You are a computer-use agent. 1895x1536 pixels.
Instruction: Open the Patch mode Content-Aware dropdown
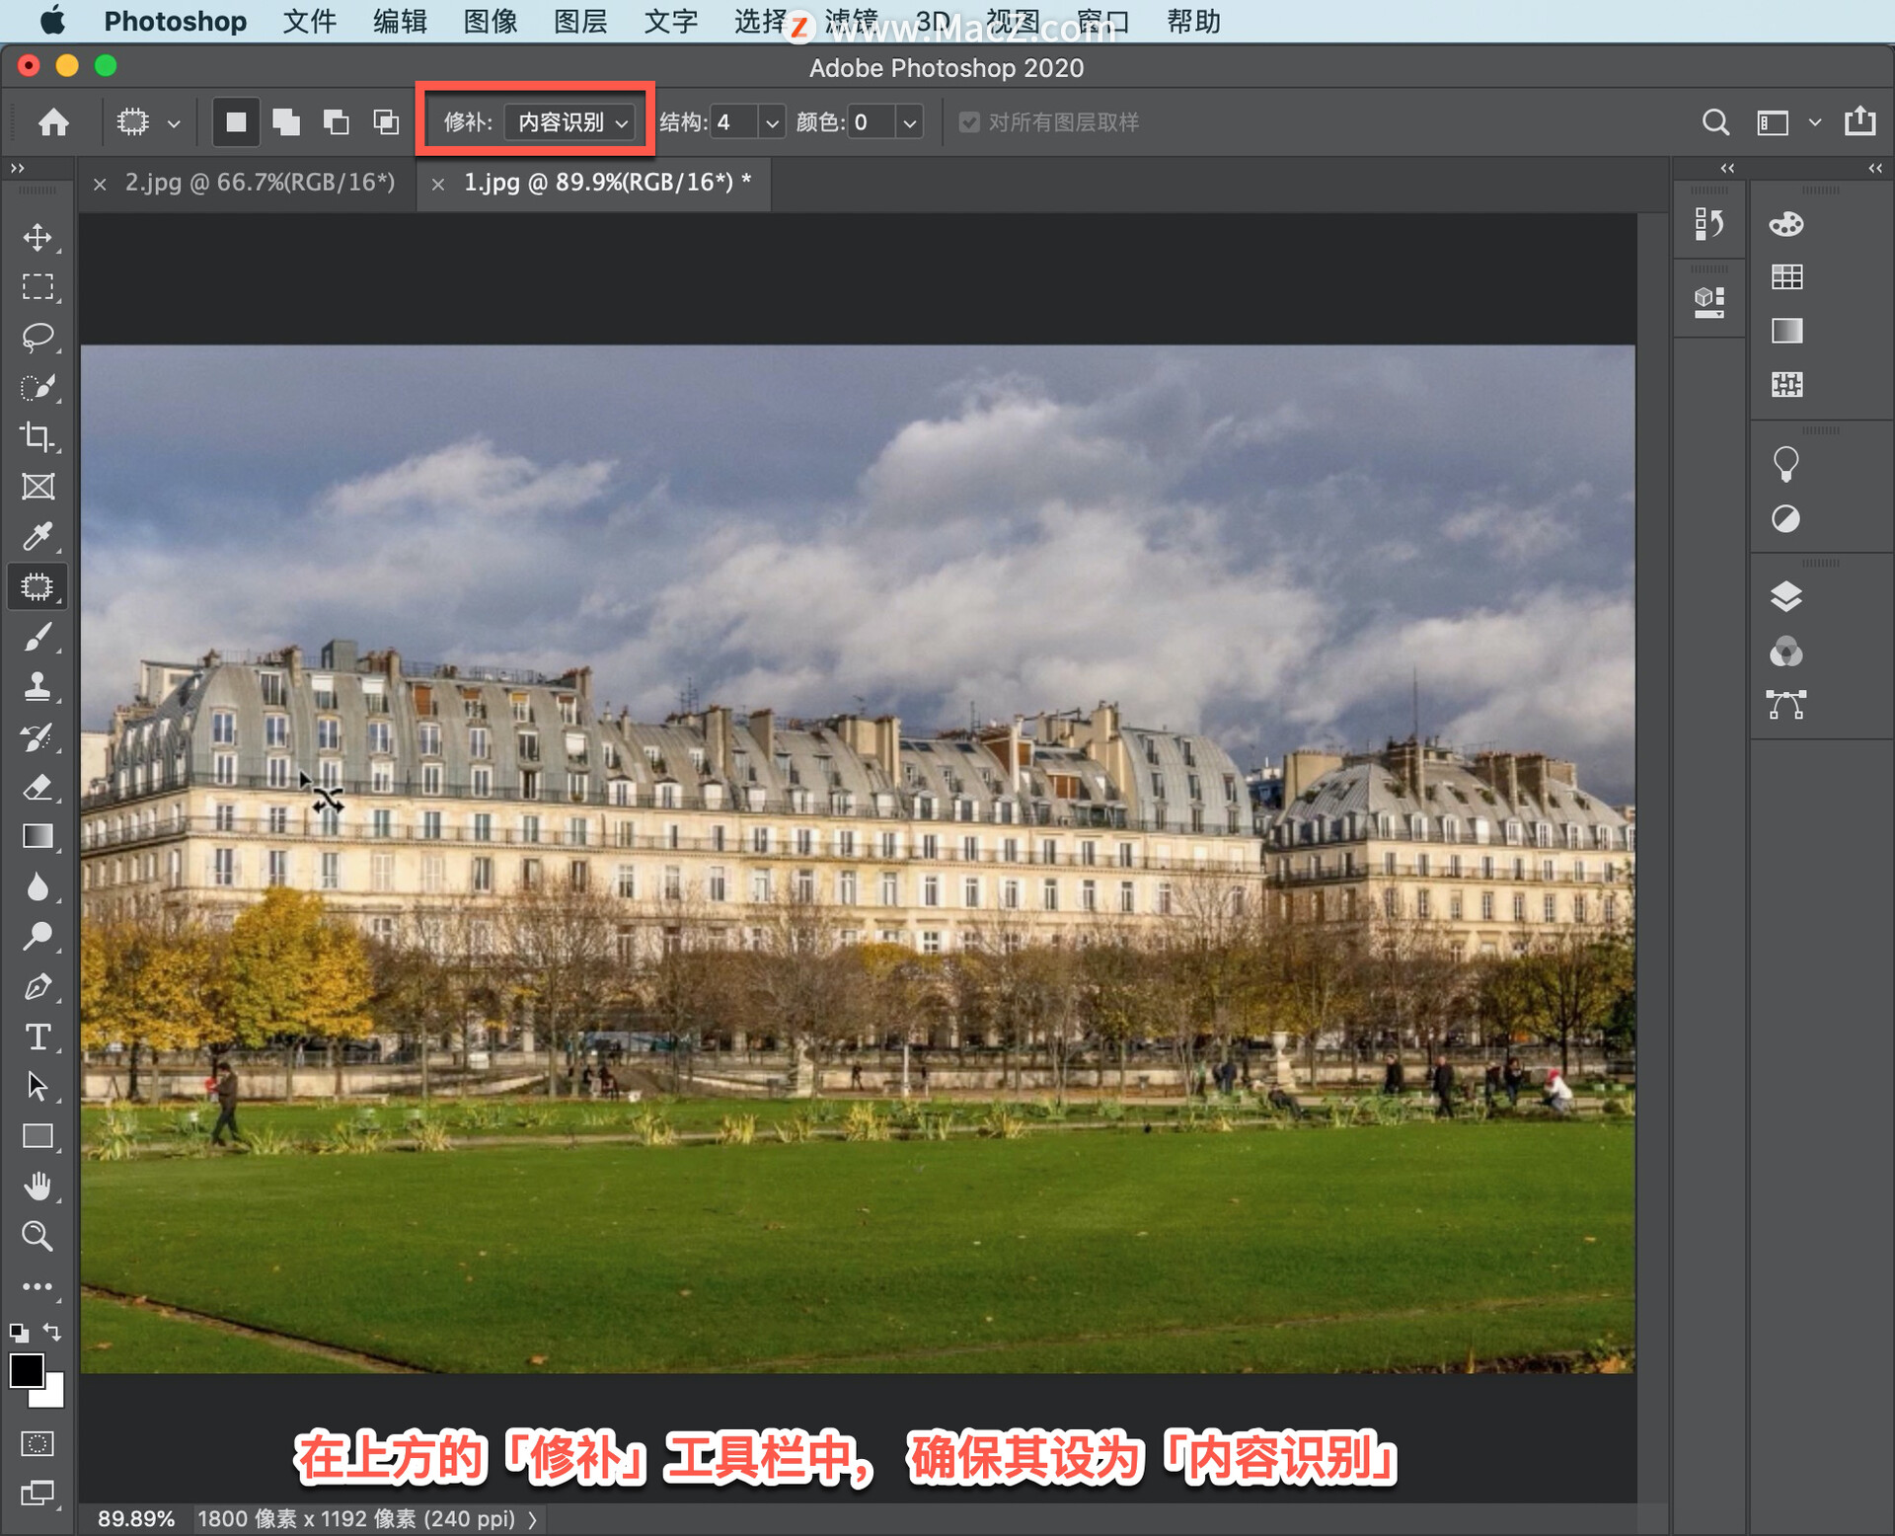click(x=569, y=122)
